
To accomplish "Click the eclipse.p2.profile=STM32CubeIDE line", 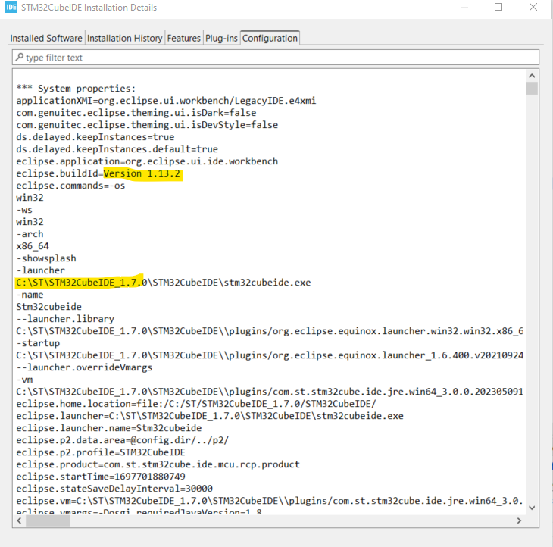I will point(101,452).
